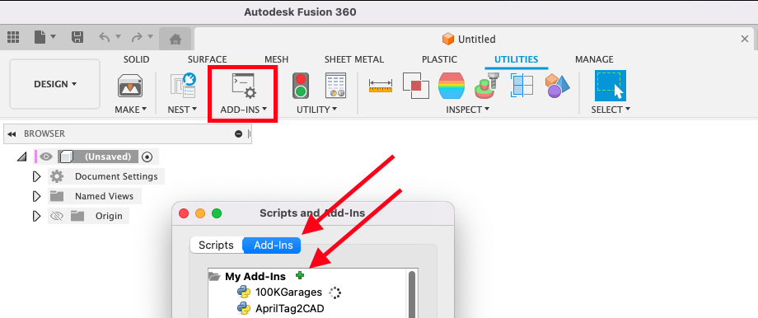Screen dimensions: 758x318
Task: Click the Undo arrow
Action: pos(105,37)
